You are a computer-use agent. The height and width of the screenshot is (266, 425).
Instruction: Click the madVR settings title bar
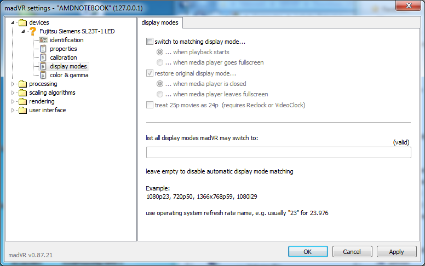click(x=198, y=8)
